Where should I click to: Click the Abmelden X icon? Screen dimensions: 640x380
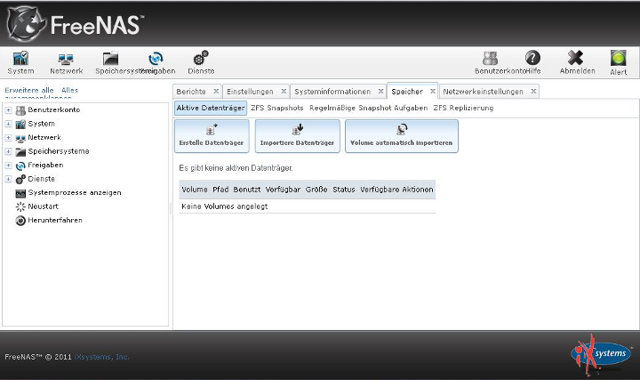point(575,58)
